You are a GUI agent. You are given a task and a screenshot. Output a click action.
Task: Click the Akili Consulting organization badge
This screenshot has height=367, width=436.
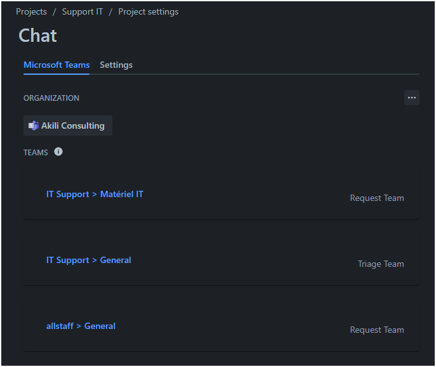pos(68,126)
